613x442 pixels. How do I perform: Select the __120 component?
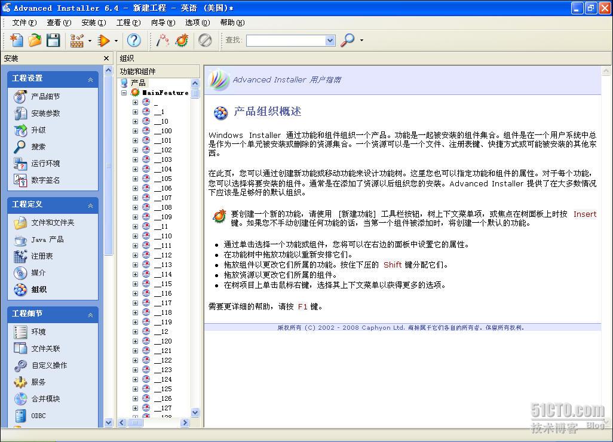point(163,341)
